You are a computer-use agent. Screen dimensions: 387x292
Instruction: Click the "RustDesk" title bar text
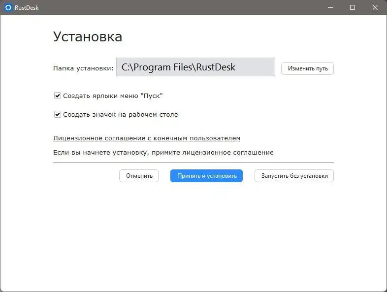[x=27, y=8]
